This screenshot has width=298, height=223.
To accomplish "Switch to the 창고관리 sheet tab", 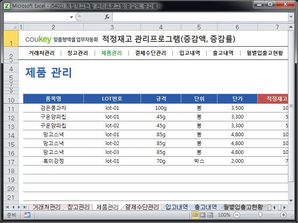I will tap(78, 207).
